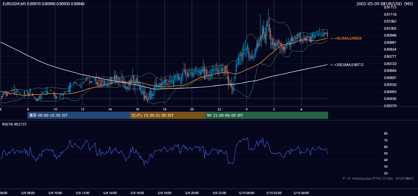Click bottom time label 5/9 16:00
Screen dimensions: 418x196
[137, 193]
